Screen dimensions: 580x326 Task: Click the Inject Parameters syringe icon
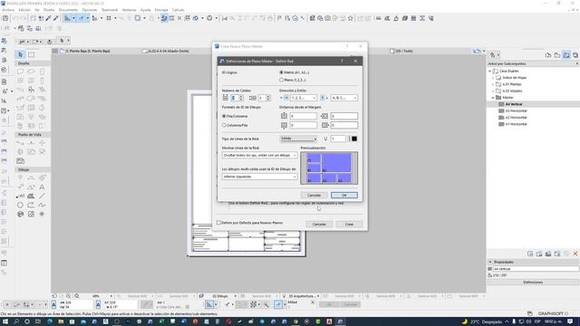pyautogui.click(x=56, y=18)
